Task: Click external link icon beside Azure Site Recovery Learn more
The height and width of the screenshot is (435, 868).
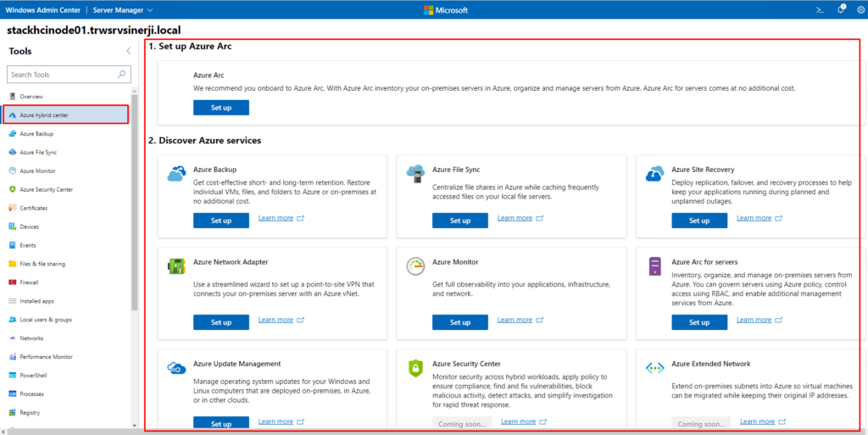Action: 779,218
